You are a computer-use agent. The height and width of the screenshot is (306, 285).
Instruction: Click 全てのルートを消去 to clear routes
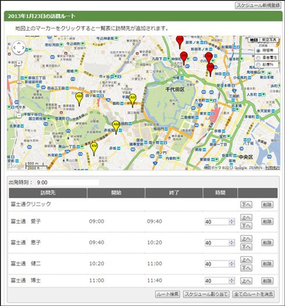pyautogui.click(x=254, y=294)
